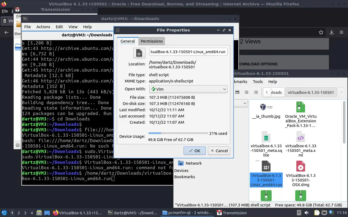Open the 'Open With' Vim dropdown
This screenshot has height=217, width=348.
188,89
